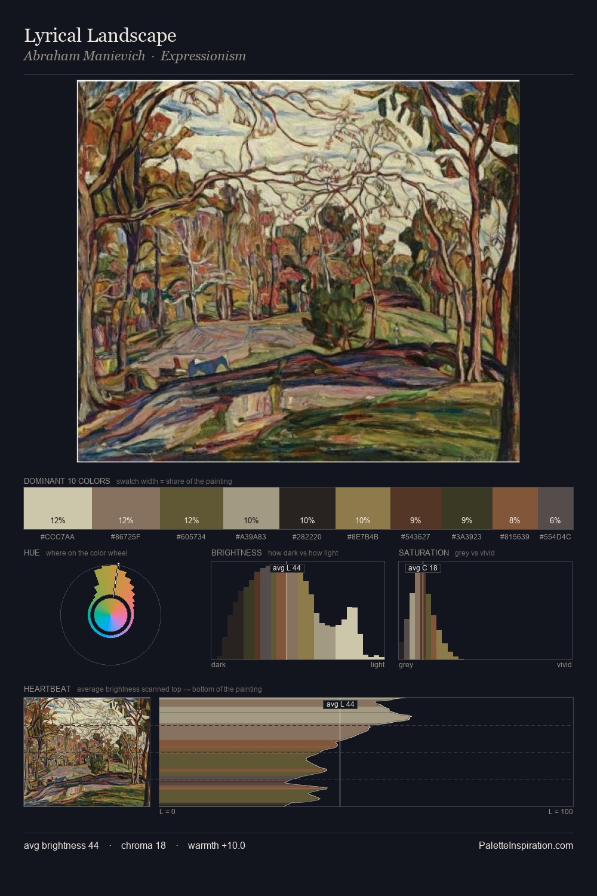Click the #86725F color swatch
597x896 pixels.
click(126, 508)
